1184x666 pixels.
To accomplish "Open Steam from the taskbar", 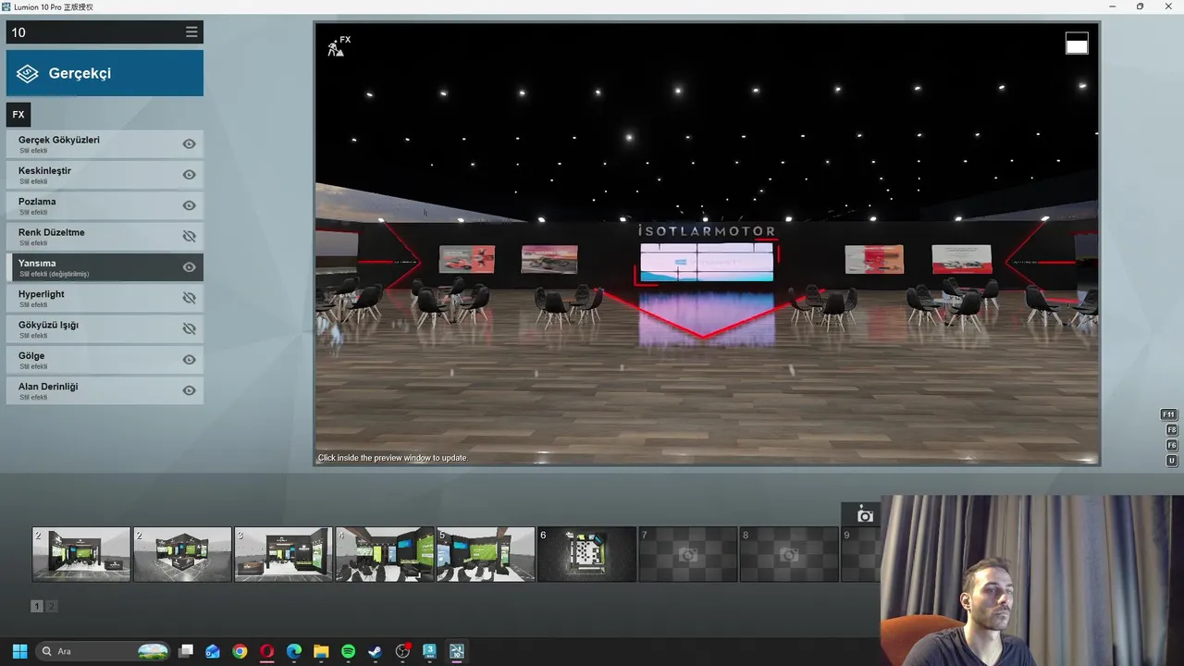I will tap(375, 651).
